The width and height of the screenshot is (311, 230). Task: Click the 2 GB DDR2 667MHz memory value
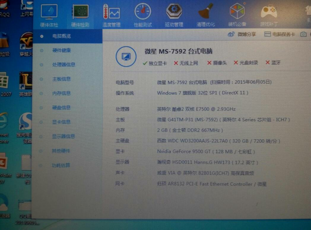tap(190, 130)
